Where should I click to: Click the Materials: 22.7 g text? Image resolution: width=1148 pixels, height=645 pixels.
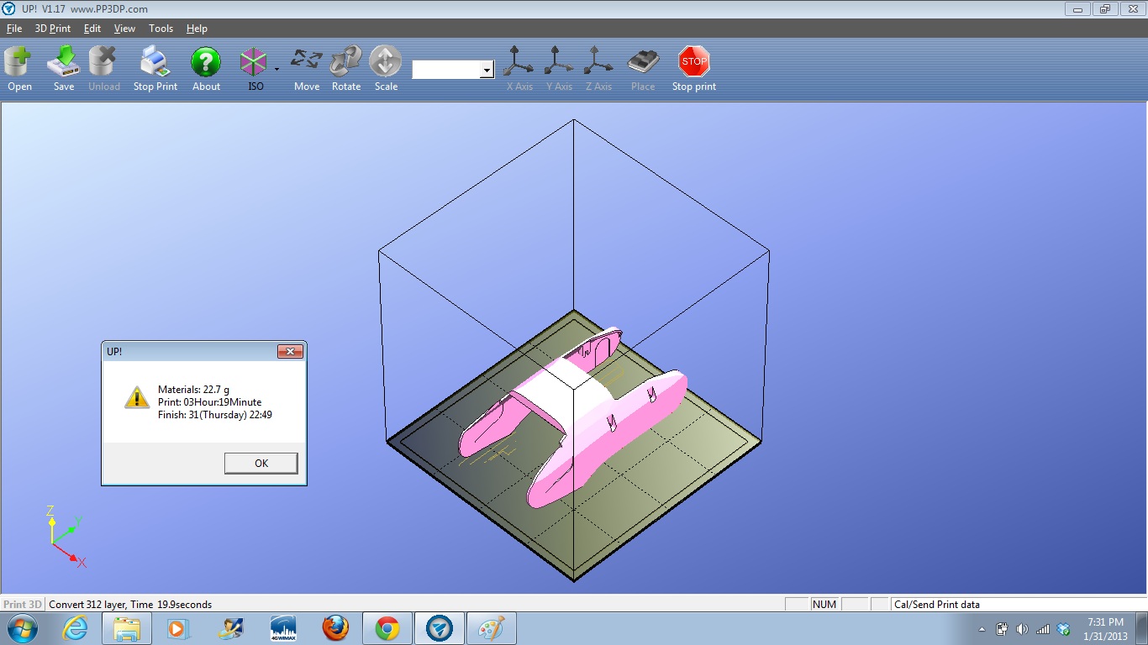coord(193,390)
